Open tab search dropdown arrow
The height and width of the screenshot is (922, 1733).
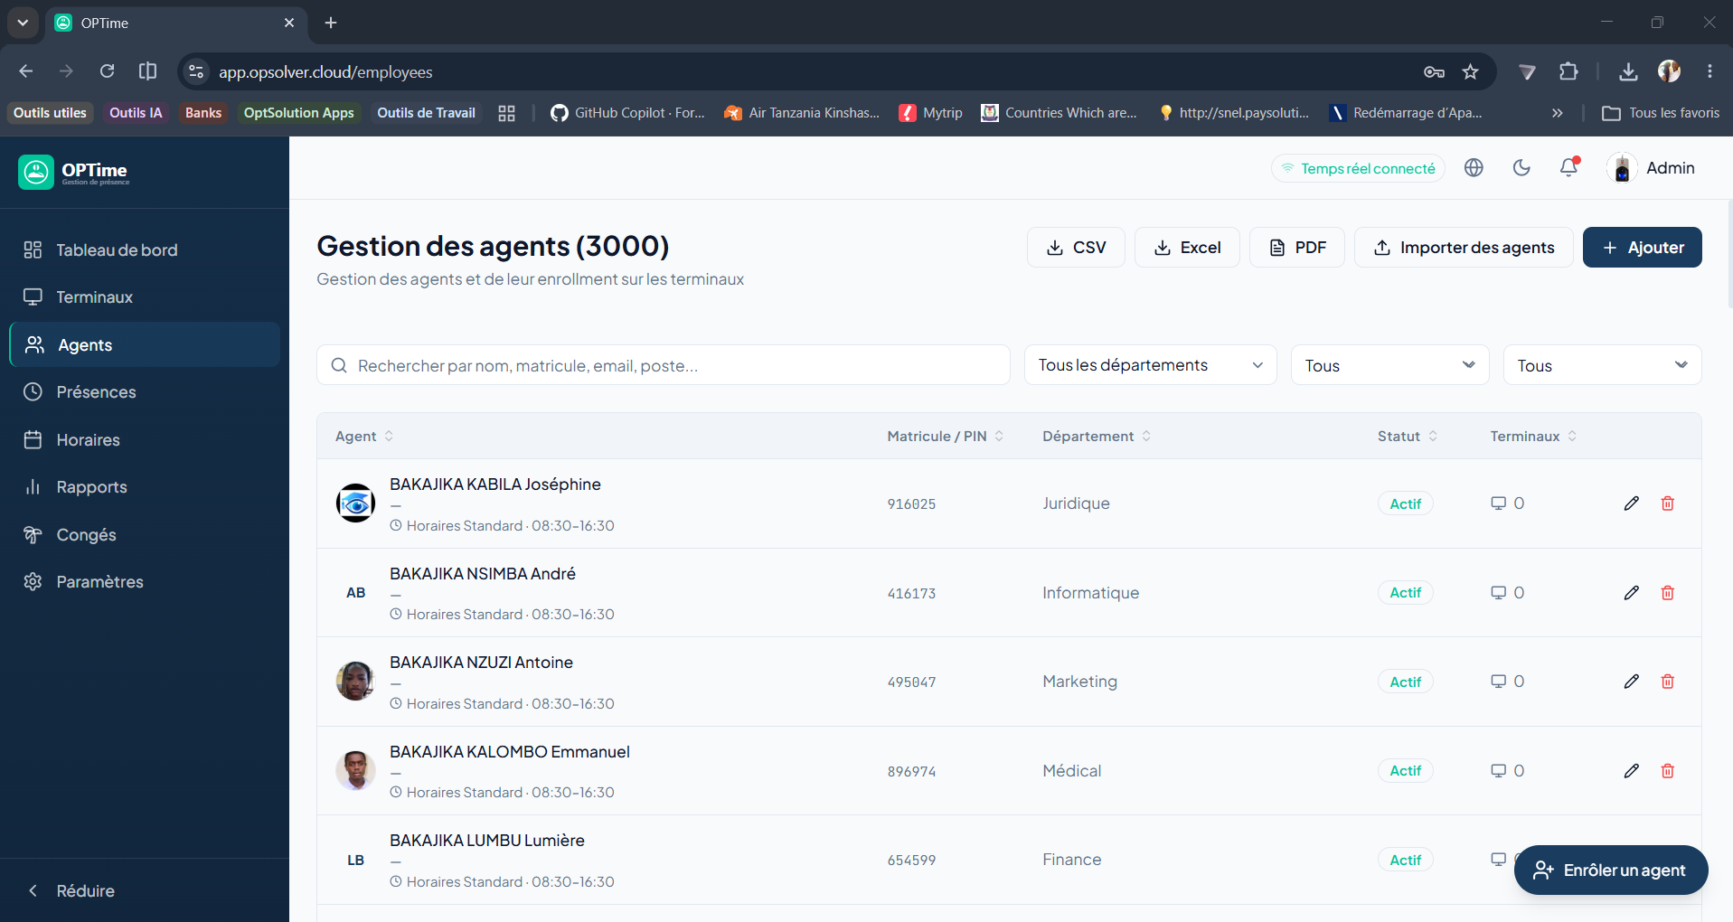pos(23,23)
